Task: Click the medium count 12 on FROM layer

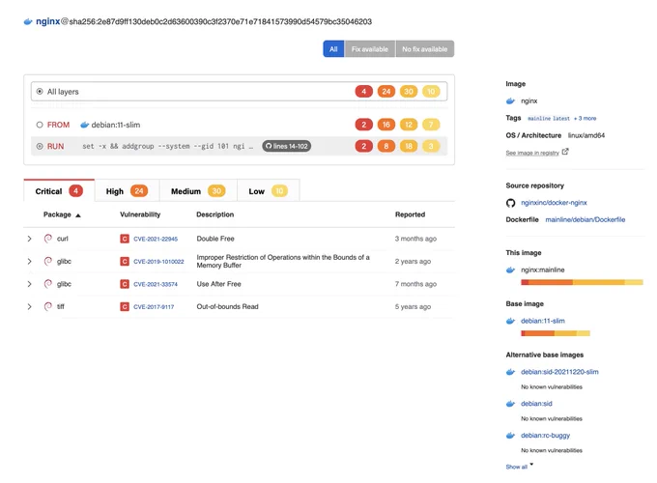Action: click(409, 125)
